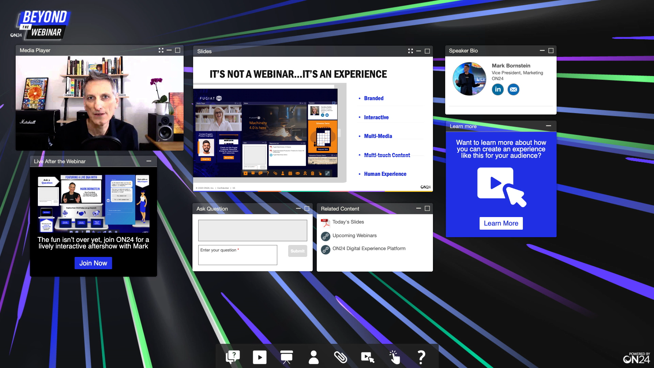The width and height of the screenshot is (654, 368).
Task: Click the Multi-Media bullet on the slide
Action: [378, 136]
